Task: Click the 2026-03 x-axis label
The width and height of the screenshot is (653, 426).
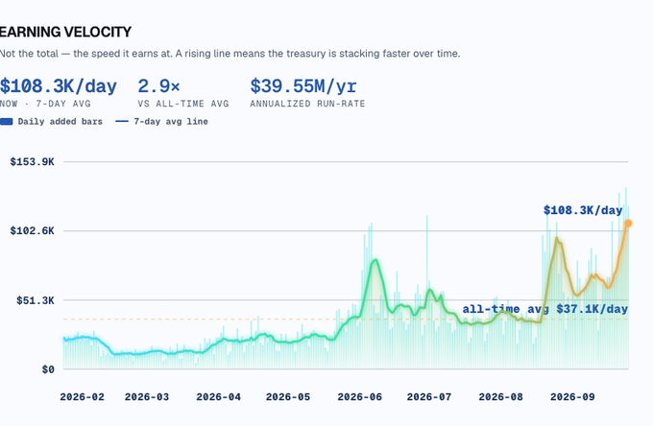Action: tap(147, 397)
